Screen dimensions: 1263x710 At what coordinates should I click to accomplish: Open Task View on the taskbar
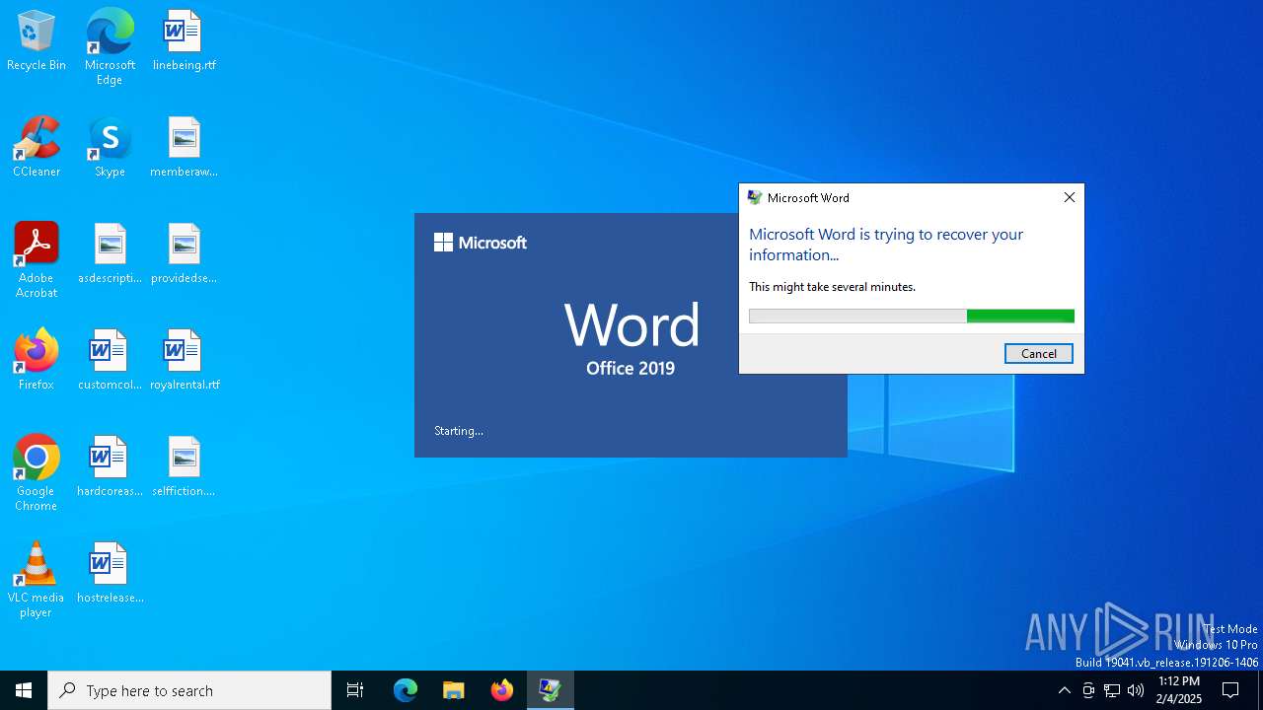(355, 690)
